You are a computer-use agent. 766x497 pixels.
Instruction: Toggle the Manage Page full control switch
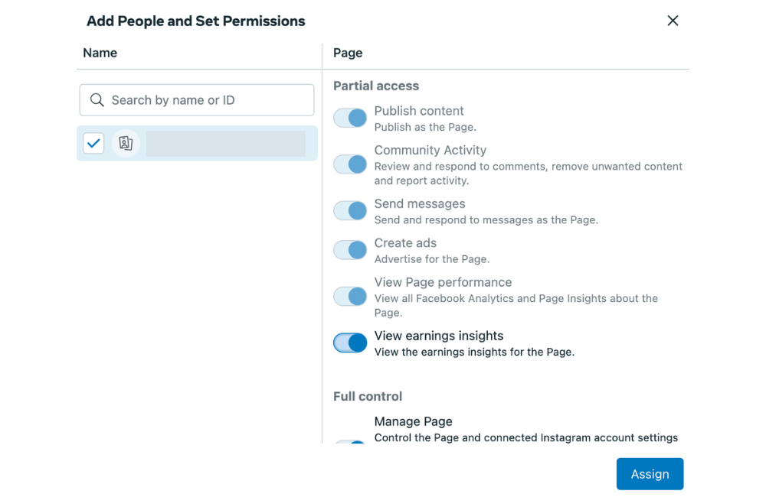coord(350,442)
